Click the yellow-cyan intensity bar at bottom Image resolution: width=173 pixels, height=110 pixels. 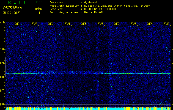[x=88, y=108]
